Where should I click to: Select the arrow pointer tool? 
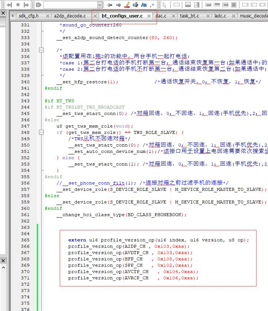(164, 5)
